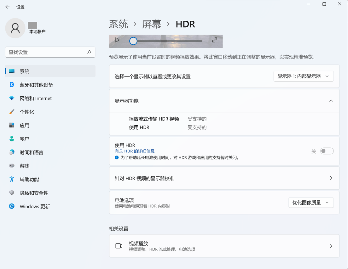Go to 系统 in the breadcrumb

(x=119, y=24)
